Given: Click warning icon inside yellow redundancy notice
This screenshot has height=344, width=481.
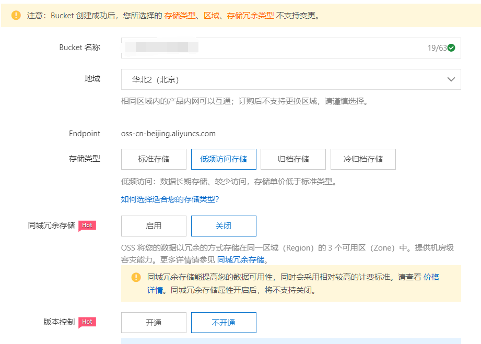Looking at the screenshot, I should click(135, 278).
